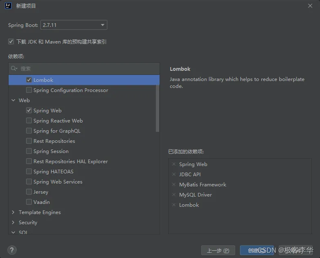Collapse the Web category

pos(13,100)
